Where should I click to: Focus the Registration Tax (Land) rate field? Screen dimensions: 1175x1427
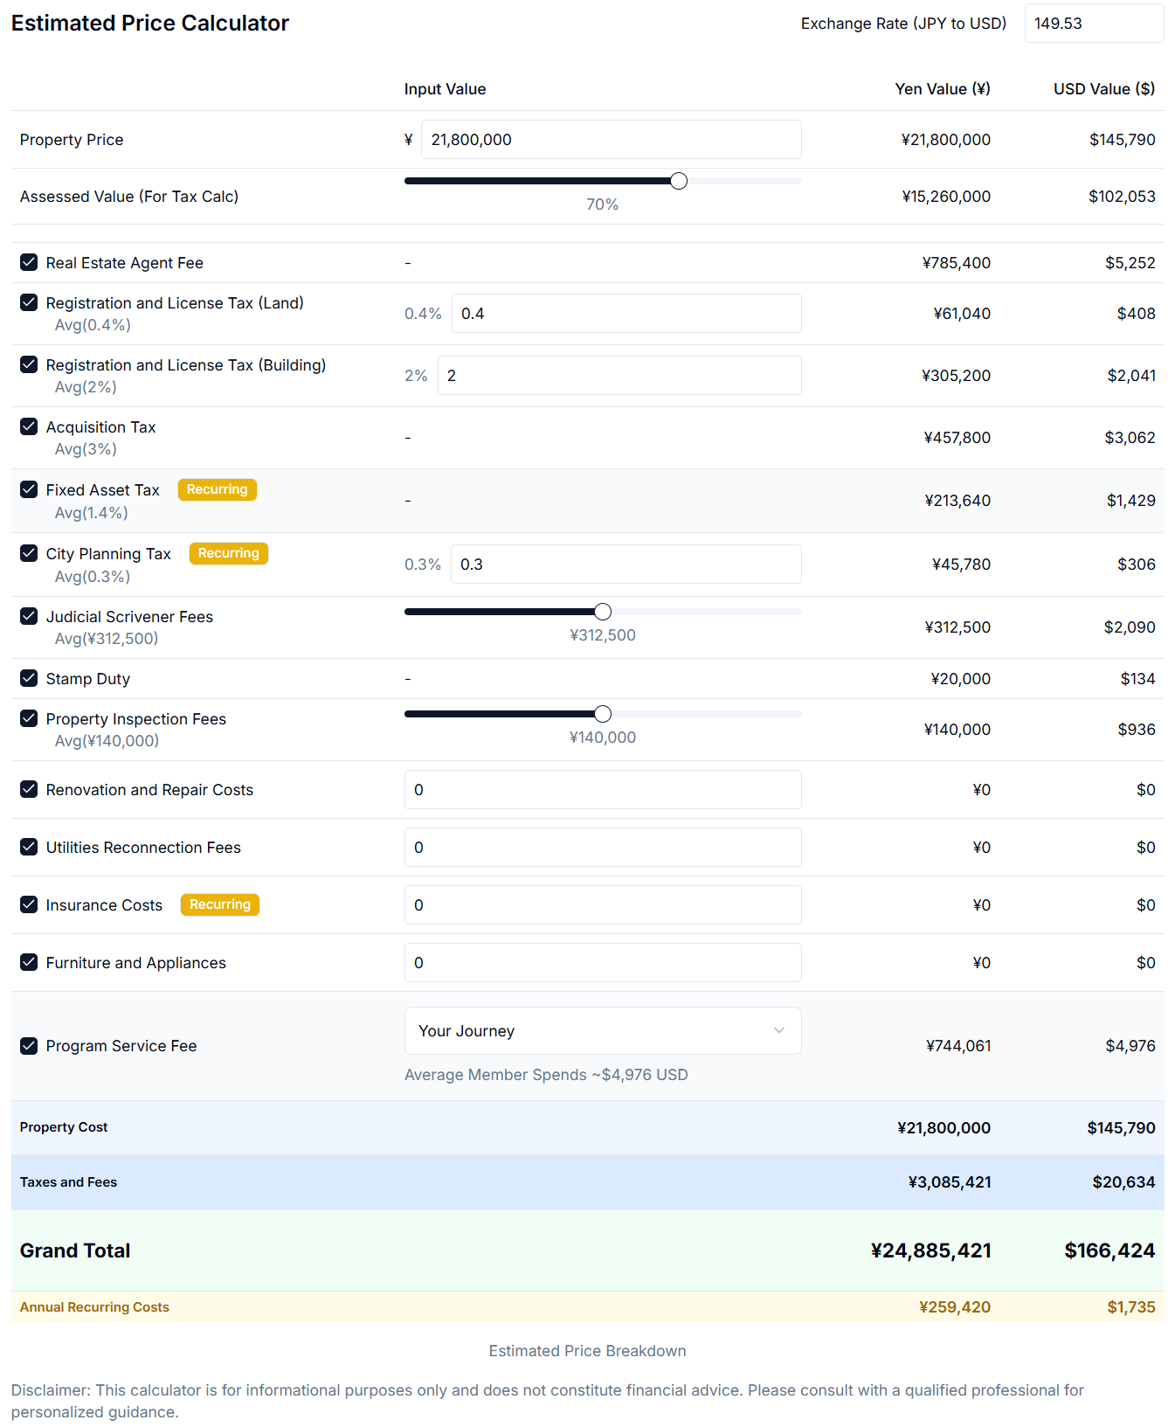click(x=626, y=314)
